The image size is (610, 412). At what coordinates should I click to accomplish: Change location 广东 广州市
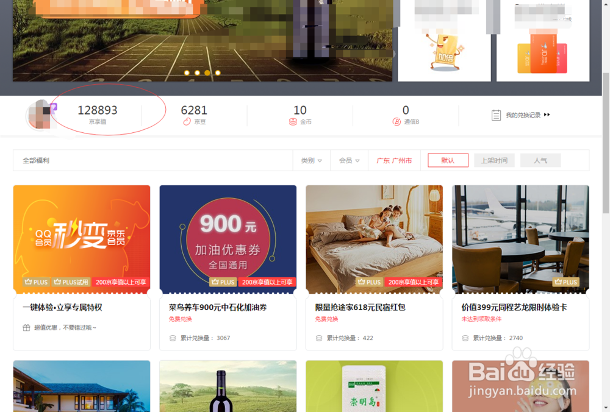pyautogui.click(x=394, y=160)
